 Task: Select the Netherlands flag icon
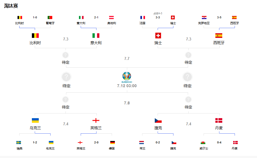pos(142,143)
